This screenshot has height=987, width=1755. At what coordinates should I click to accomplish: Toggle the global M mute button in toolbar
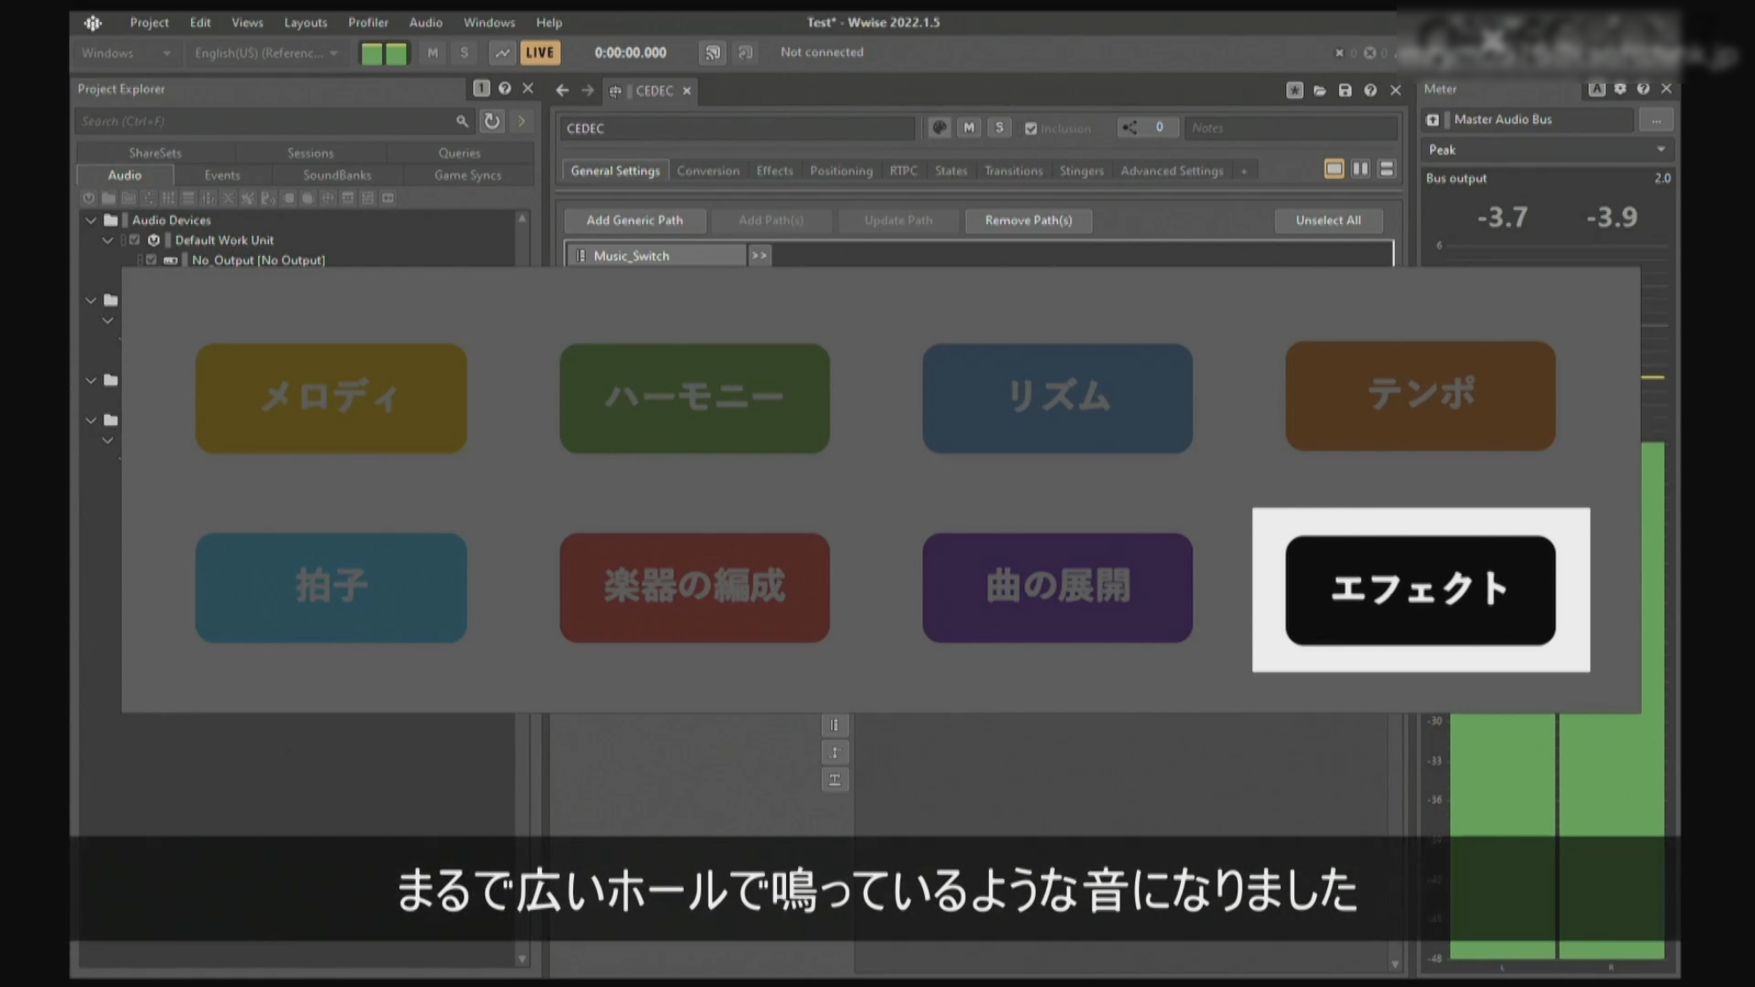(432, 53)
